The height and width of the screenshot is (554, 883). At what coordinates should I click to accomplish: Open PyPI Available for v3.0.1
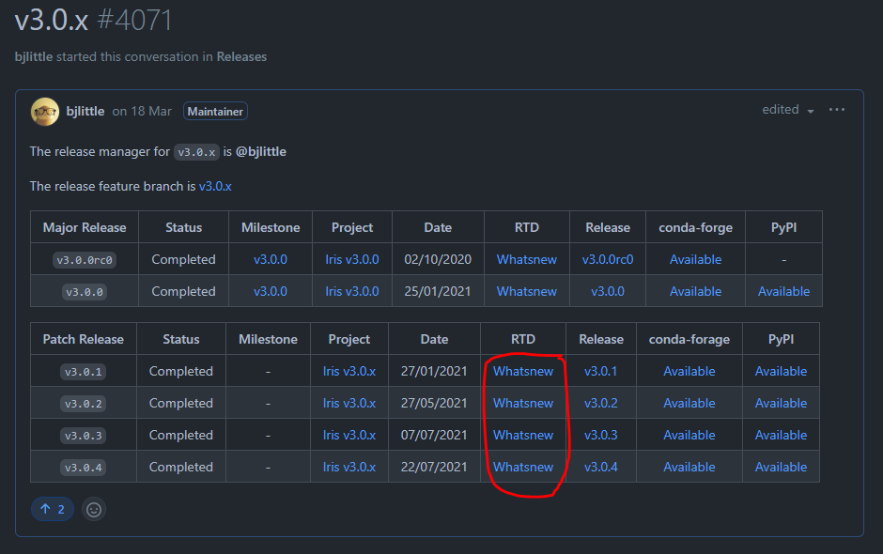(781, 372)
